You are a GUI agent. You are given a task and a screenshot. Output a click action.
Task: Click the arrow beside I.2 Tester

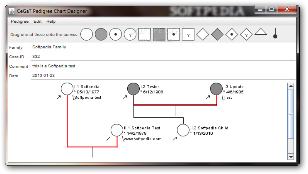[125, 97]
